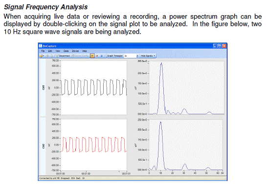The height and width of the screenshot is (186, 267).
Task: Click the save icon in the toolbar
Action: [47, 56]
